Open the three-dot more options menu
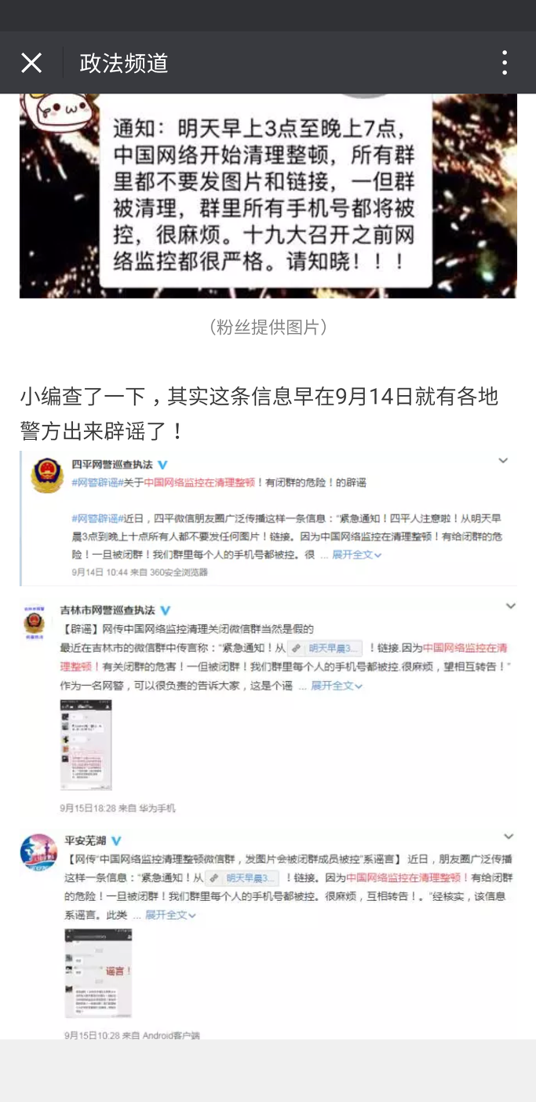Image resolution: width=536 pixels, height=1102 pixels. 505,63
